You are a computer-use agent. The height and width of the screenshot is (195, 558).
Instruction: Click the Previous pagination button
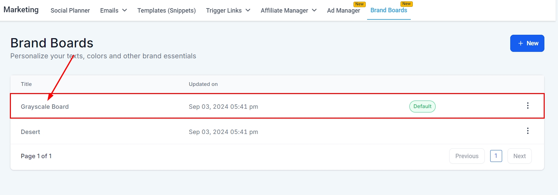click(467, 156)
